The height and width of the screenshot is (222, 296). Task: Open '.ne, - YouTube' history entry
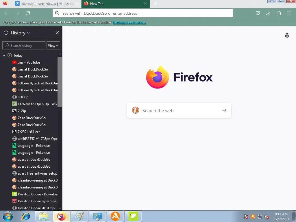click(x=29, y=62)
